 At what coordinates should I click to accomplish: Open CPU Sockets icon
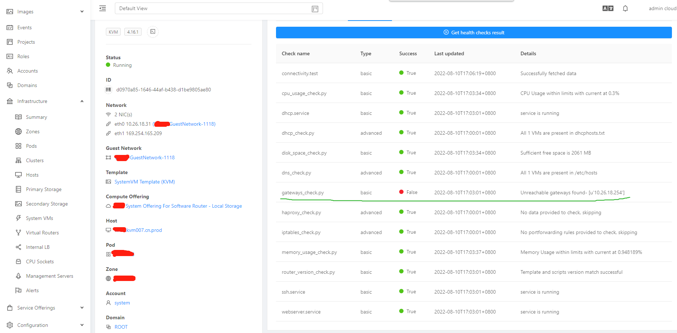coord(18,261)
